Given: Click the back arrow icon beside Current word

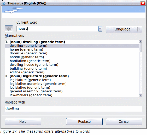Looking at the screenshot, I should [9, 29].
